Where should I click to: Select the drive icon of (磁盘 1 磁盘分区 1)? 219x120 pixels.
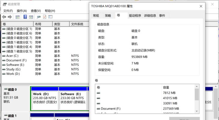(x=4, y=42)
